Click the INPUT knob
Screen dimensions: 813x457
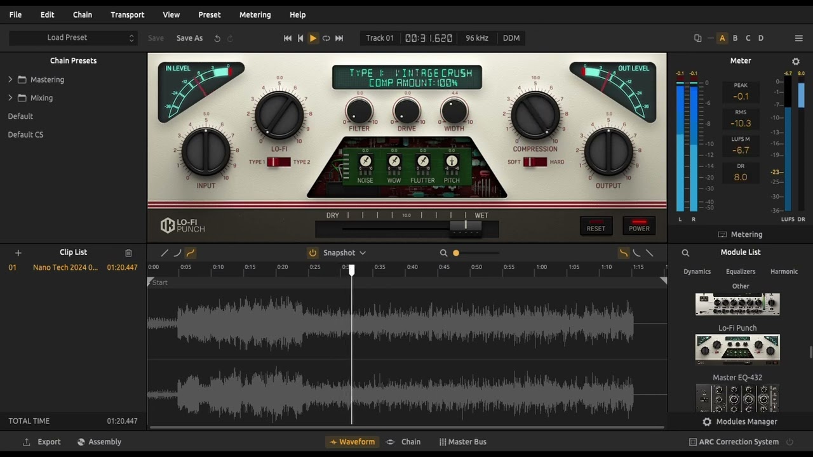tap(206, 151)
